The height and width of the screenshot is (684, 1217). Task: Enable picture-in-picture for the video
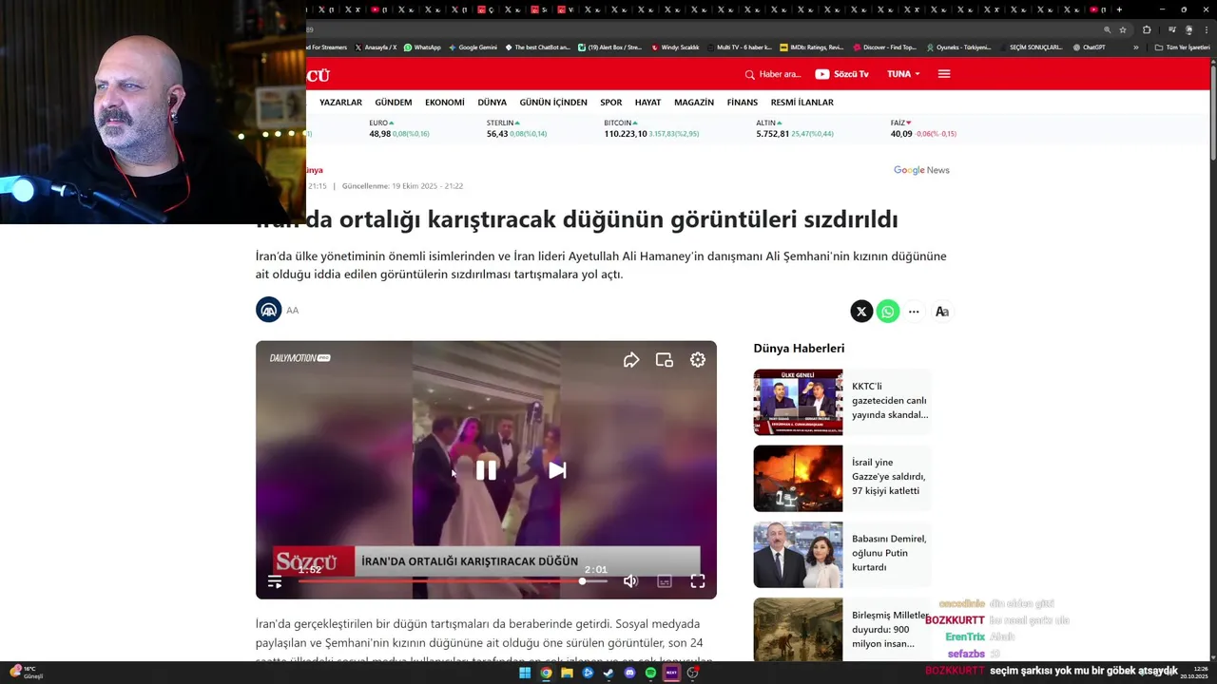click(x=665, y=360)
